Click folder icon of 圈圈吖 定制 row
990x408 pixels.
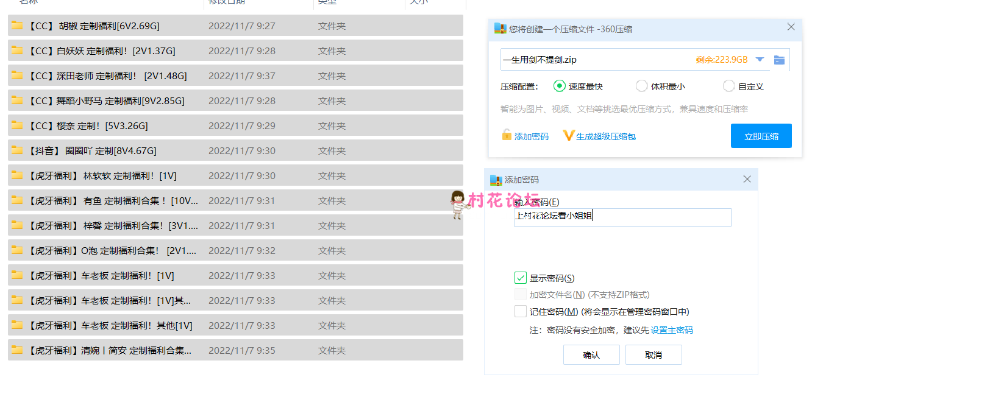[x=18, y=150]
